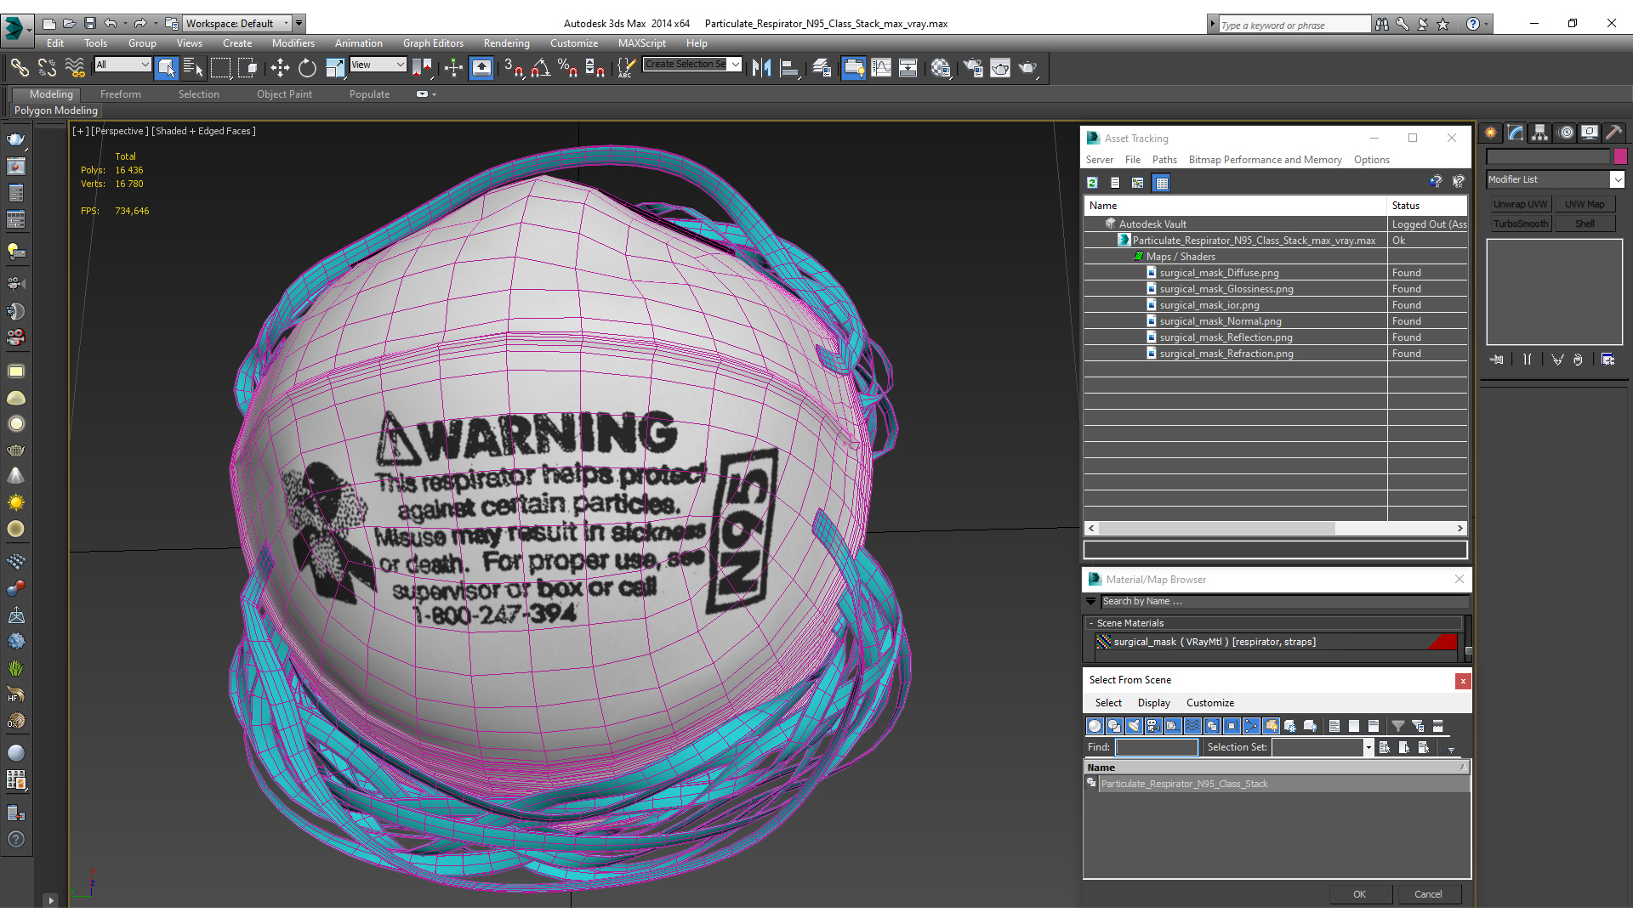Toggle the Percent Snap tool

pyautogui.click(x=567, y=68)
